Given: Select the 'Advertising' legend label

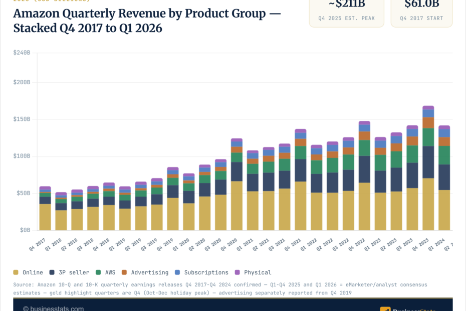Looking at the screenshot, I should [x=150, y=272].
